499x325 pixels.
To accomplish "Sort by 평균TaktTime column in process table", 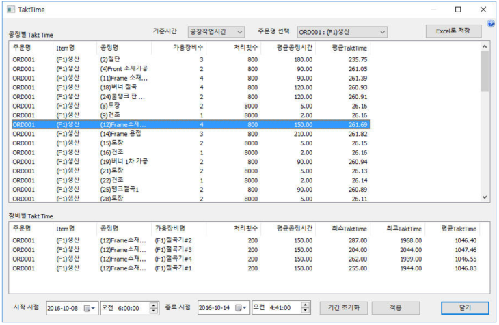I will pyautogui.click(x=349, y=48).
